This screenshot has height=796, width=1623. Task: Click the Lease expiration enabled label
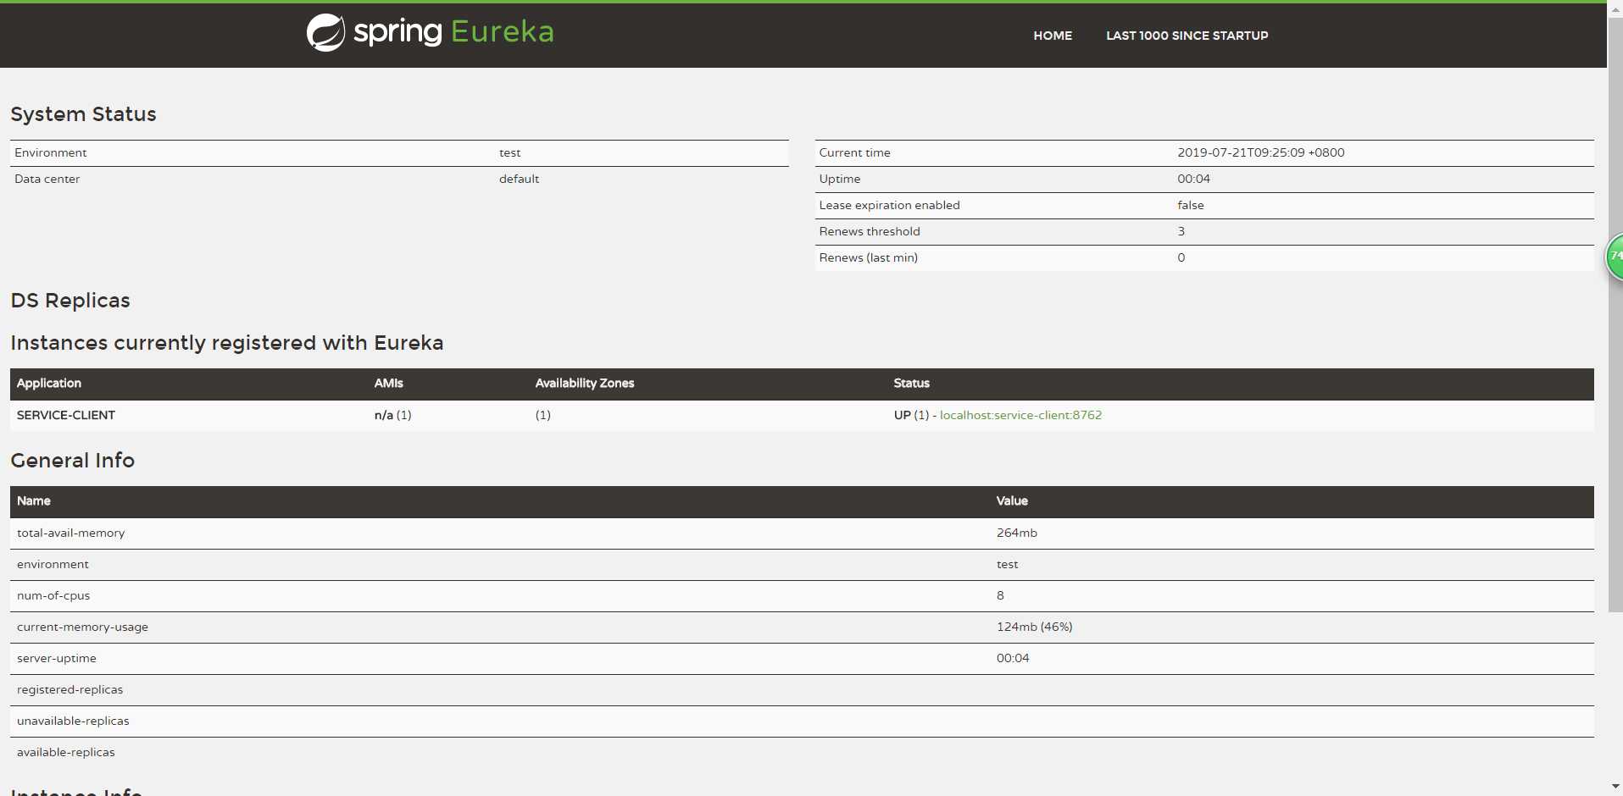pyautogui.click(x=889, y=206)
